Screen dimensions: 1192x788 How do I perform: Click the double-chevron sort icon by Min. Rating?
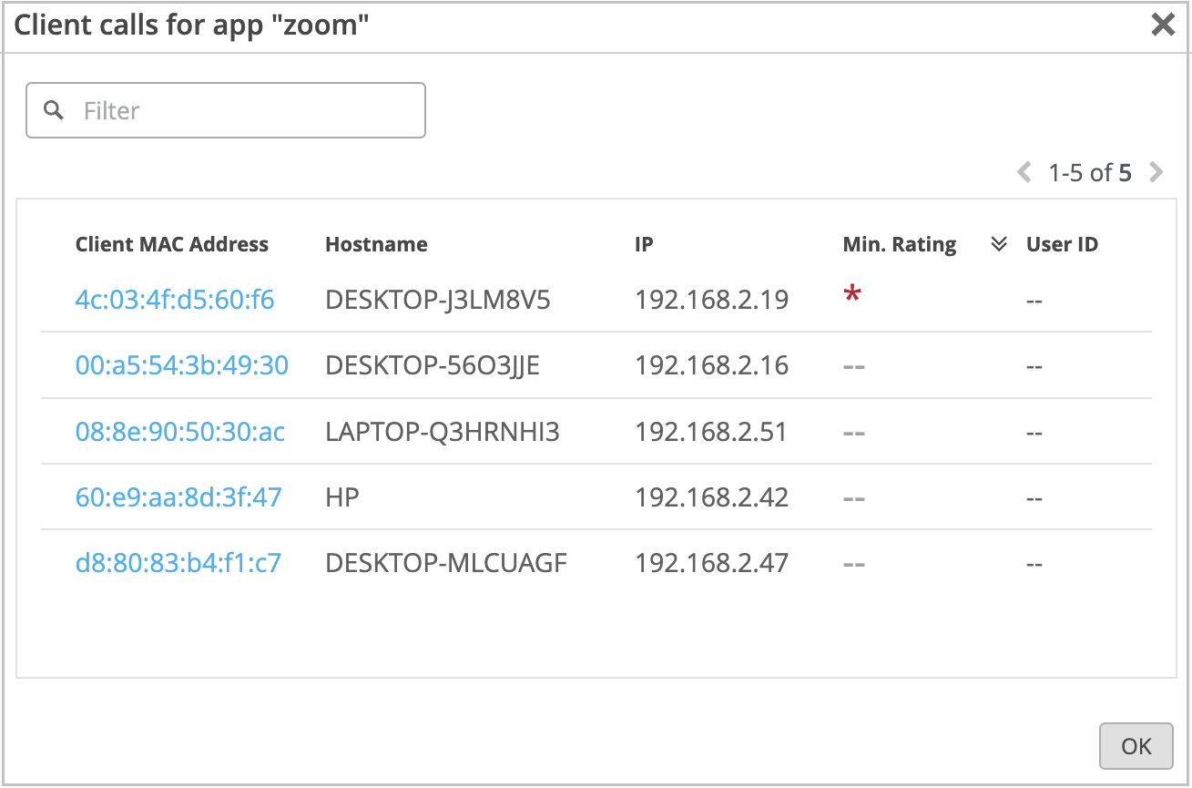(999, 244)
